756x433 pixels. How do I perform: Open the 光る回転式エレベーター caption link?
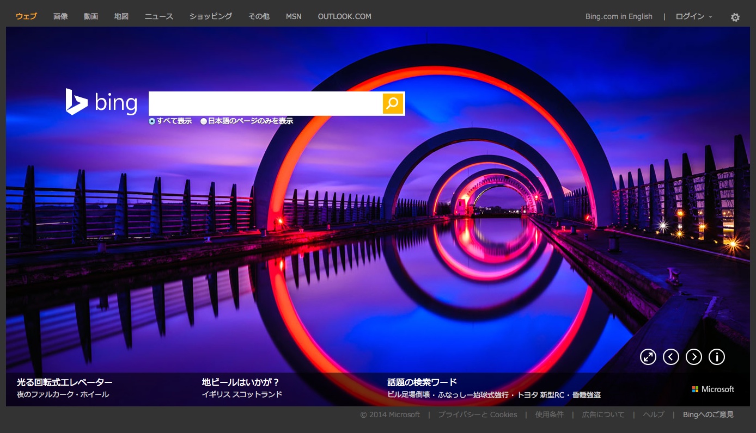[64, 382]
